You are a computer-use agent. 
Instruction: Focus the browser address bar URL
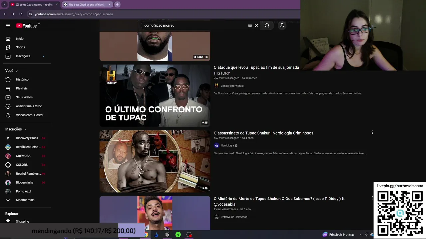coord(74,14)
